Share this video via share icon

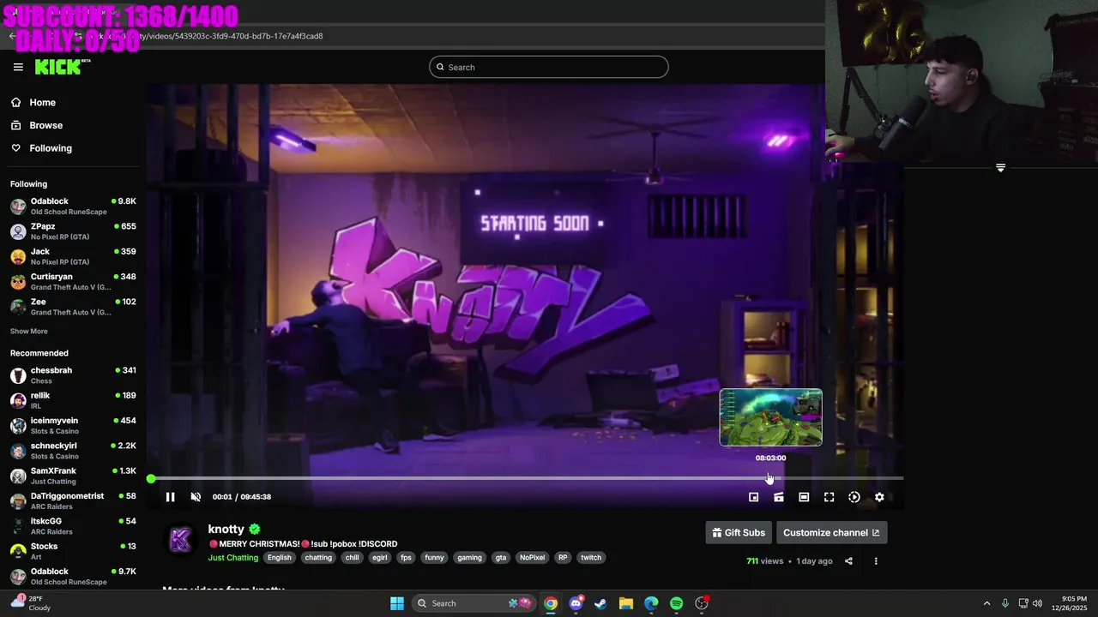pos(848,561)
